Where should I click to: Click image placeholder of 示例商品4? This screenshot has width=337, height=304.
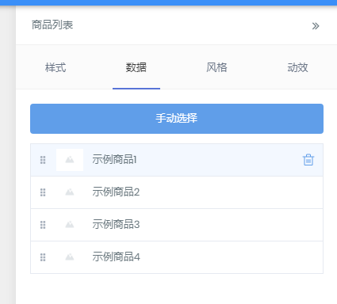pyautogui.click(x=70, y=257)
